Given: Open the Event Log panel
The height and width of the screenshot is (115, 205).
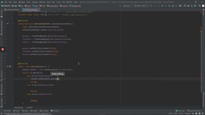Looking at the screenshot, I should 180,111.
